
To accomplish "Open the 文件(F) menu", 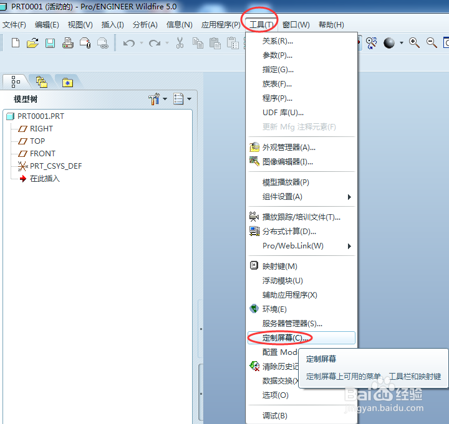I will click(14, 25).
